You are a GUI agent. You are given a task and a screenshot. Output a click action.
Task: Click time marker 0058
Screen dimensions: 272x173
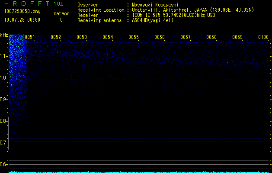tap(211, 37)
